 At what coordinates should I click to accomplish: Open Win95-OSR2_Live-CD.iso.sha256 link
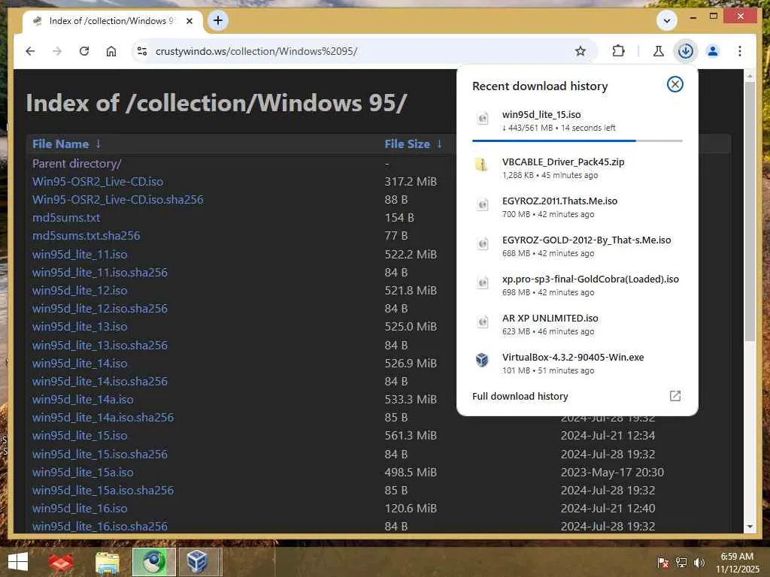[118, 200]
